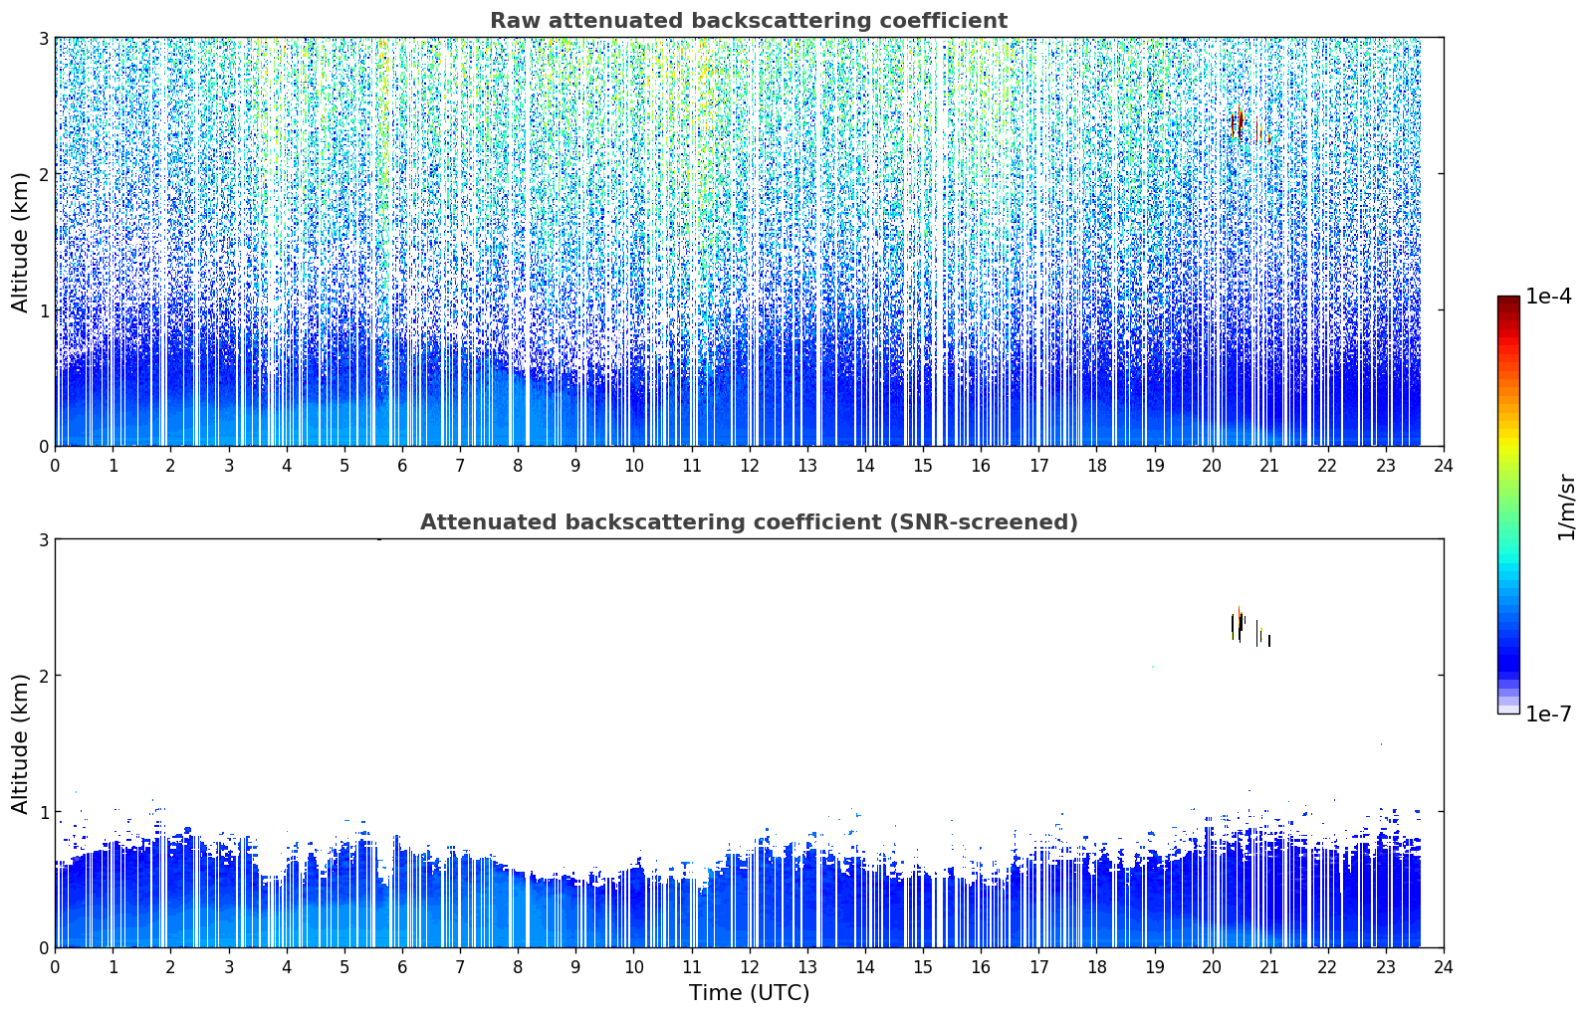This screenshot has width=1588, height=1015.
Task: Click the bottom plot's 'Altitude (km)' label
Action: [x=21, y=743]
